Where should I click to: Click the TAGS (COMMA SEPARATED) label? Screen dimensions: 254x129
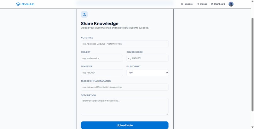point(96,81)
